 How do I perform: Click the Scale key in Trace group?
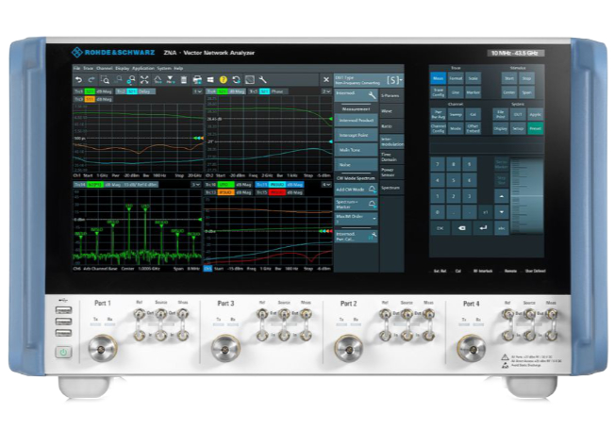point(473,78)
